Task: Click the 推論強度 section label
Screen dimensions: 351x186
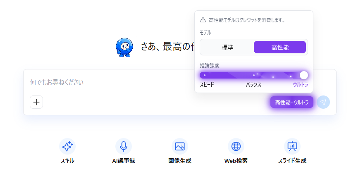Action: (210, 66)
